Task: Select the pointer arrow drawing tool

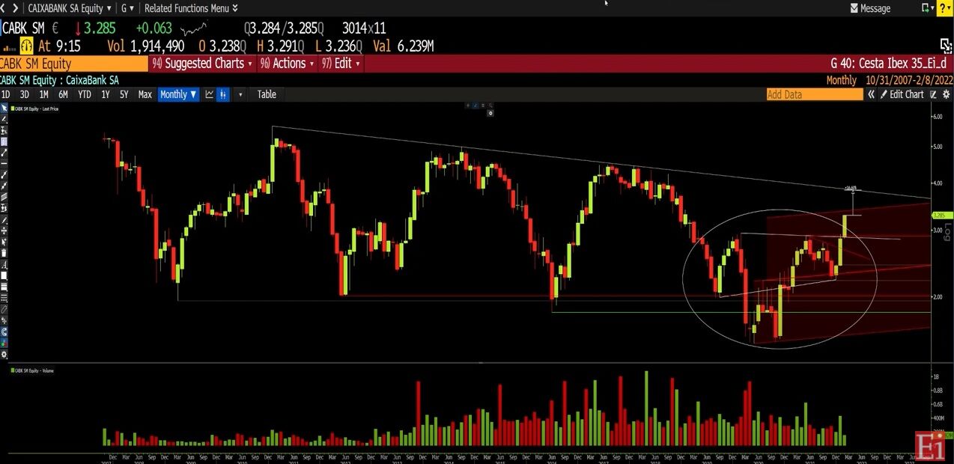Action: click(x=4, y=109)
